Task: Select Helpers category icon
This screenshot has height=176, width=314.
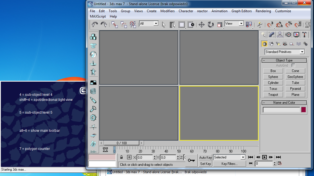Action: click(292, 44)
